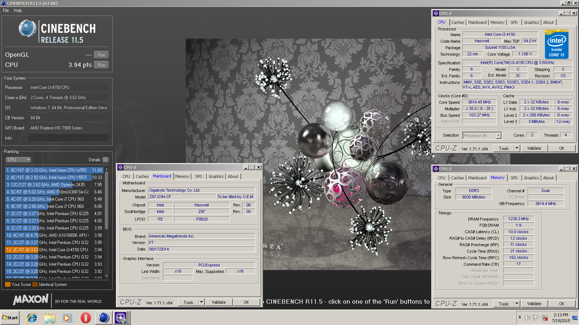Click the Start button
Screen dimensions: 579x325
click(x=10, y=318)
